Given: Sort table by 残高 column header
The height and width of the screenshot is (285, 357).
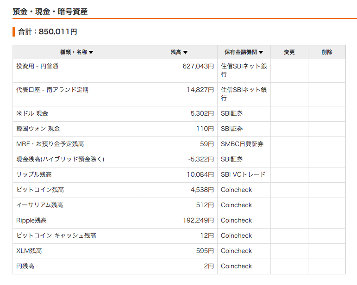Looking at the screenshot, I should 179,52.
